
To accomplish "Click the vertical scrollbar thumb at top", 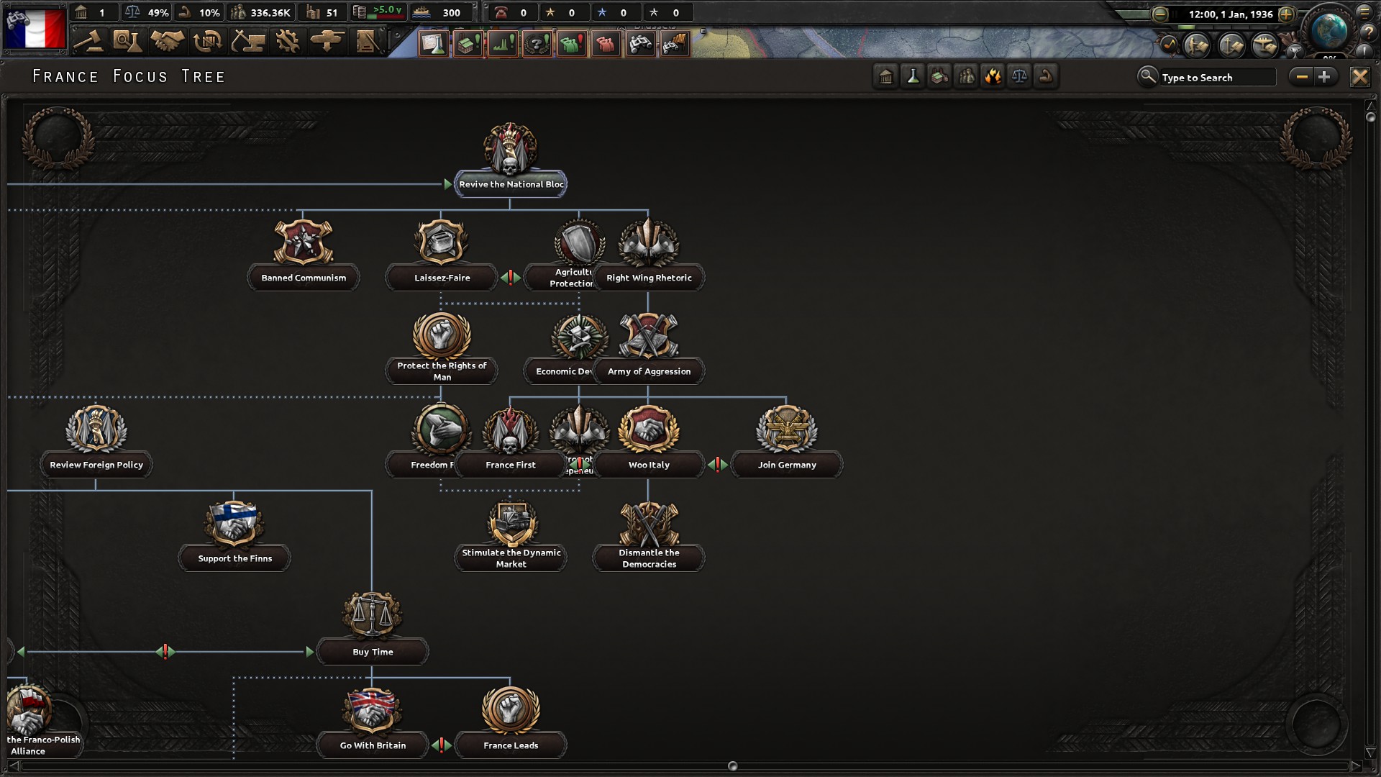I will click(x=1370, y=117).
